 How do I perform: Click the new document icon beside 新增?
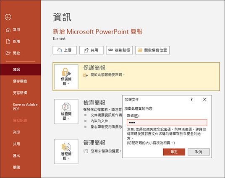(x=8, y=41)
